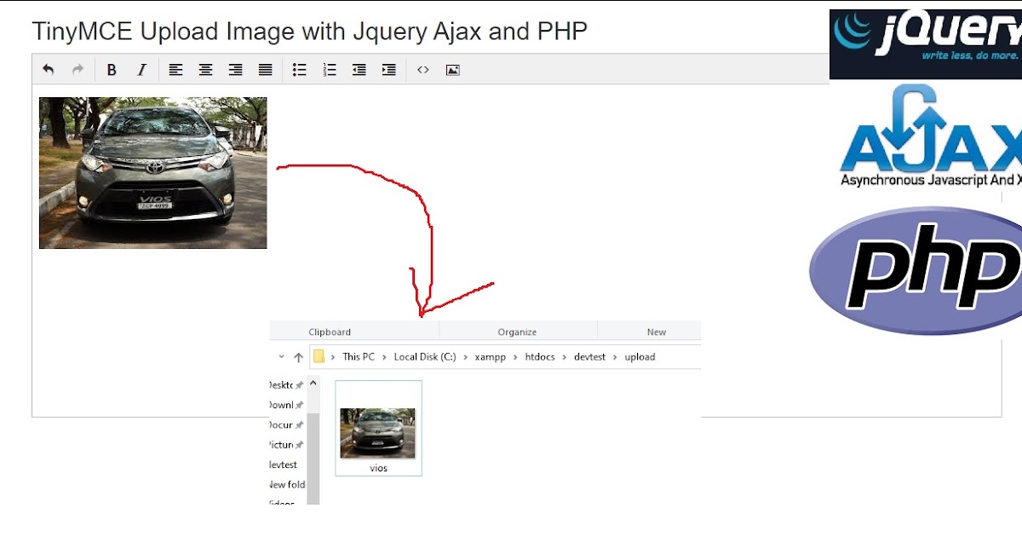Click the Undo icon in TinyMCE toolbar

(x=48, y=69)
